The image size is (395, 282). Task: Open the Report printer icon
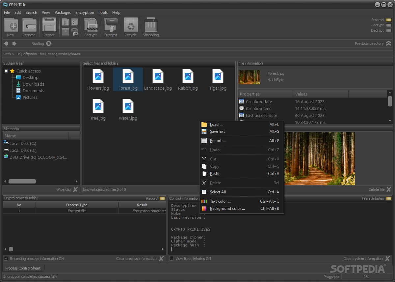(49, 25)
